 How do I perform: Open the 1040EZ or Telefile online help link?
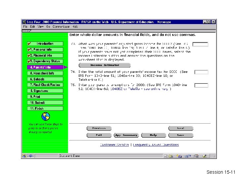139,89
